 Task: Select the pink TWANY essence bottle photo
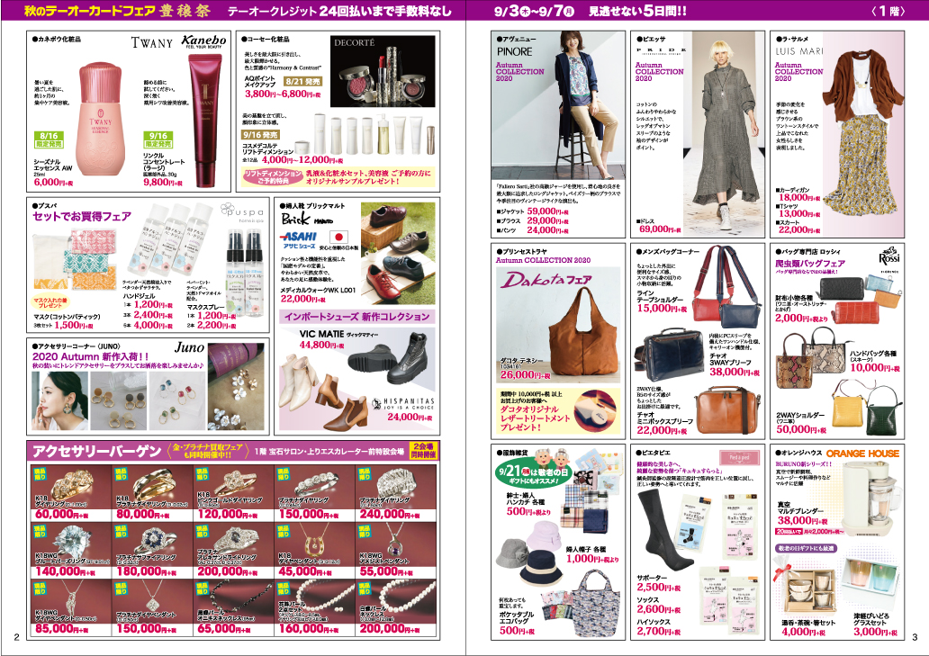pos(102,117)
